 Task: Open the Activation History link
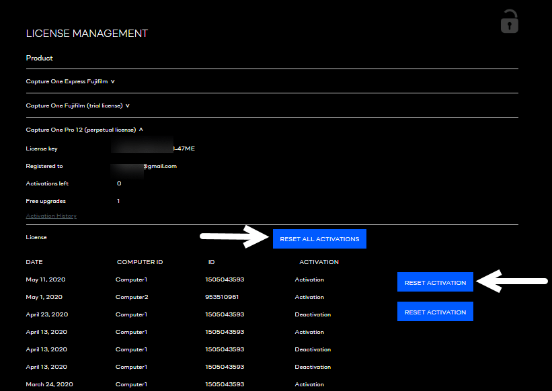[51, 216]
